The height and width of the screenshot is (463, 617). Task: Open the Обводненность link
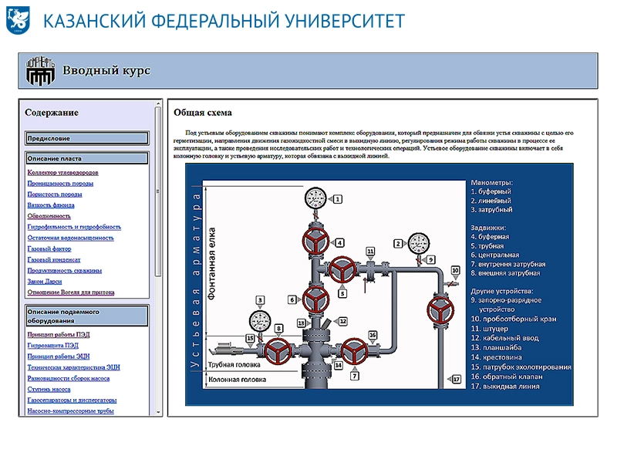click(49, 216)
